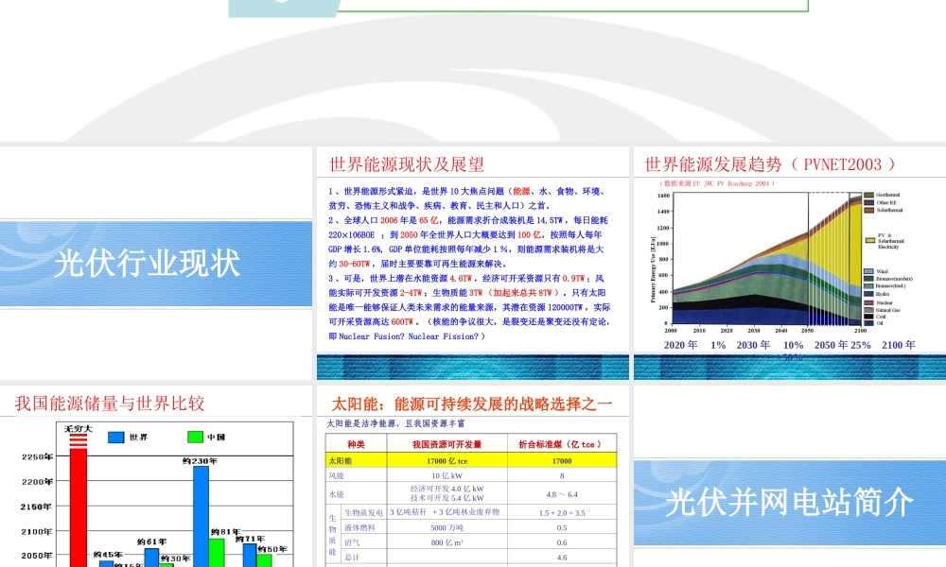Toggle Natural Gas series visibility in legend
Viewport: 946px width, 567px height.
pyautogui.click(x=867, y=311)
